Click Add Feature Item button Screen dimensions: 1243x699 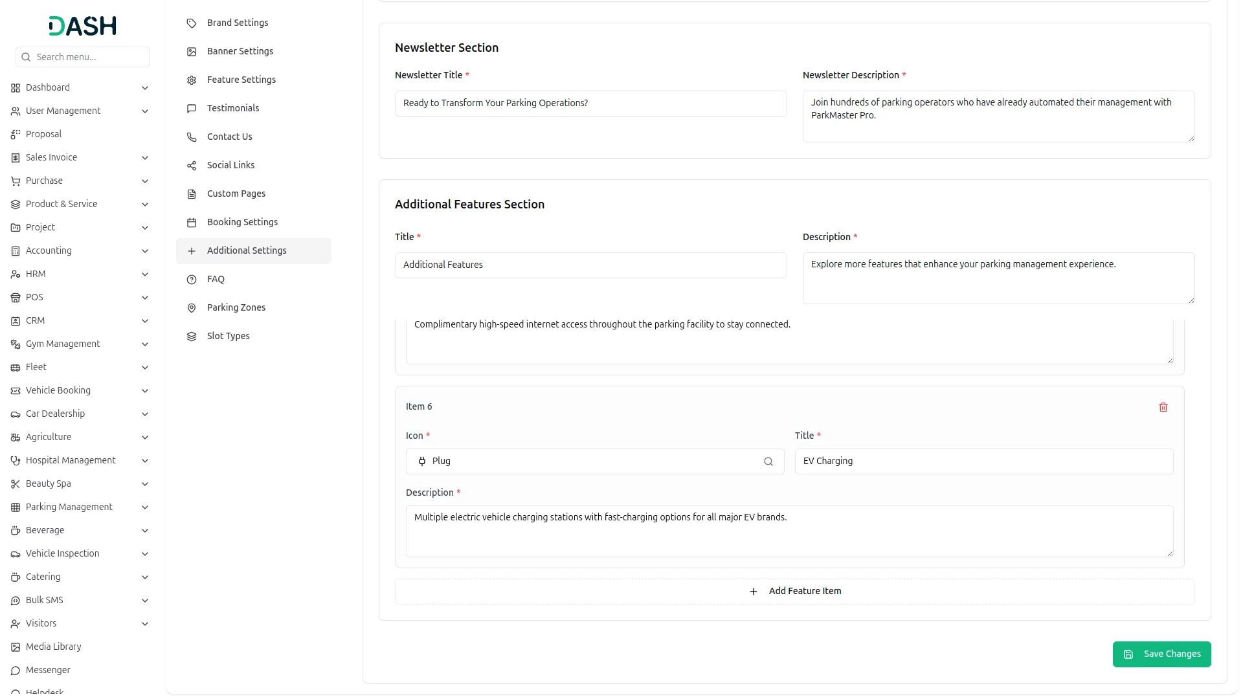tap(794, 592)
